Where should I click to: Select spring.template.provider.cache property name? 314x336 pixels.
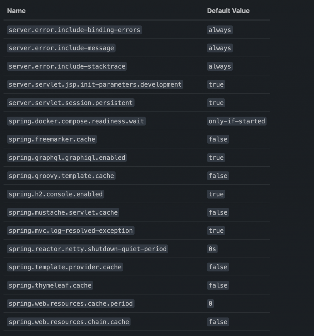pos(65,267)
